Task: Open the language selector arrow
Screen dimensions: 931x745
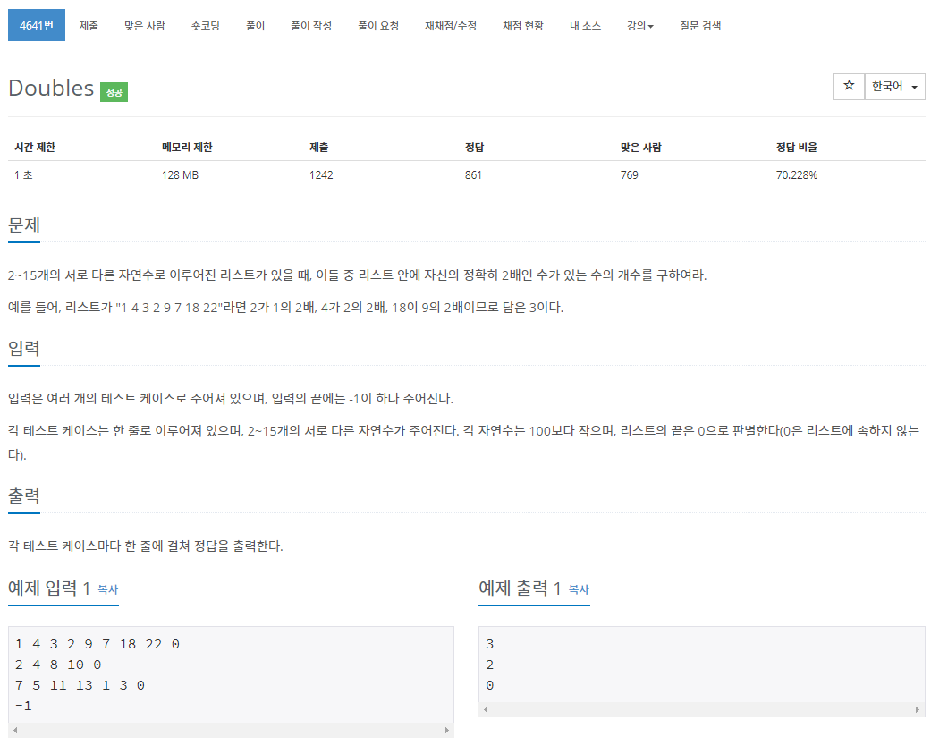Action: [913, 87]
